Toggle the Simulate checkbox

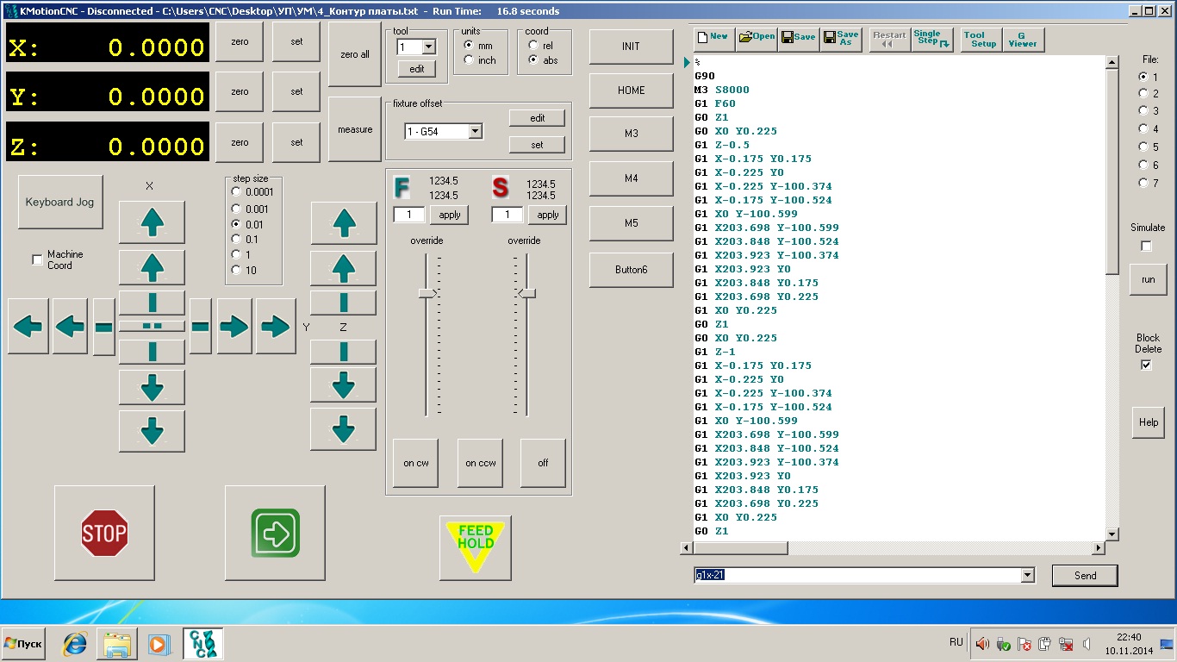pyautogui.click(x=1146, y=246)
